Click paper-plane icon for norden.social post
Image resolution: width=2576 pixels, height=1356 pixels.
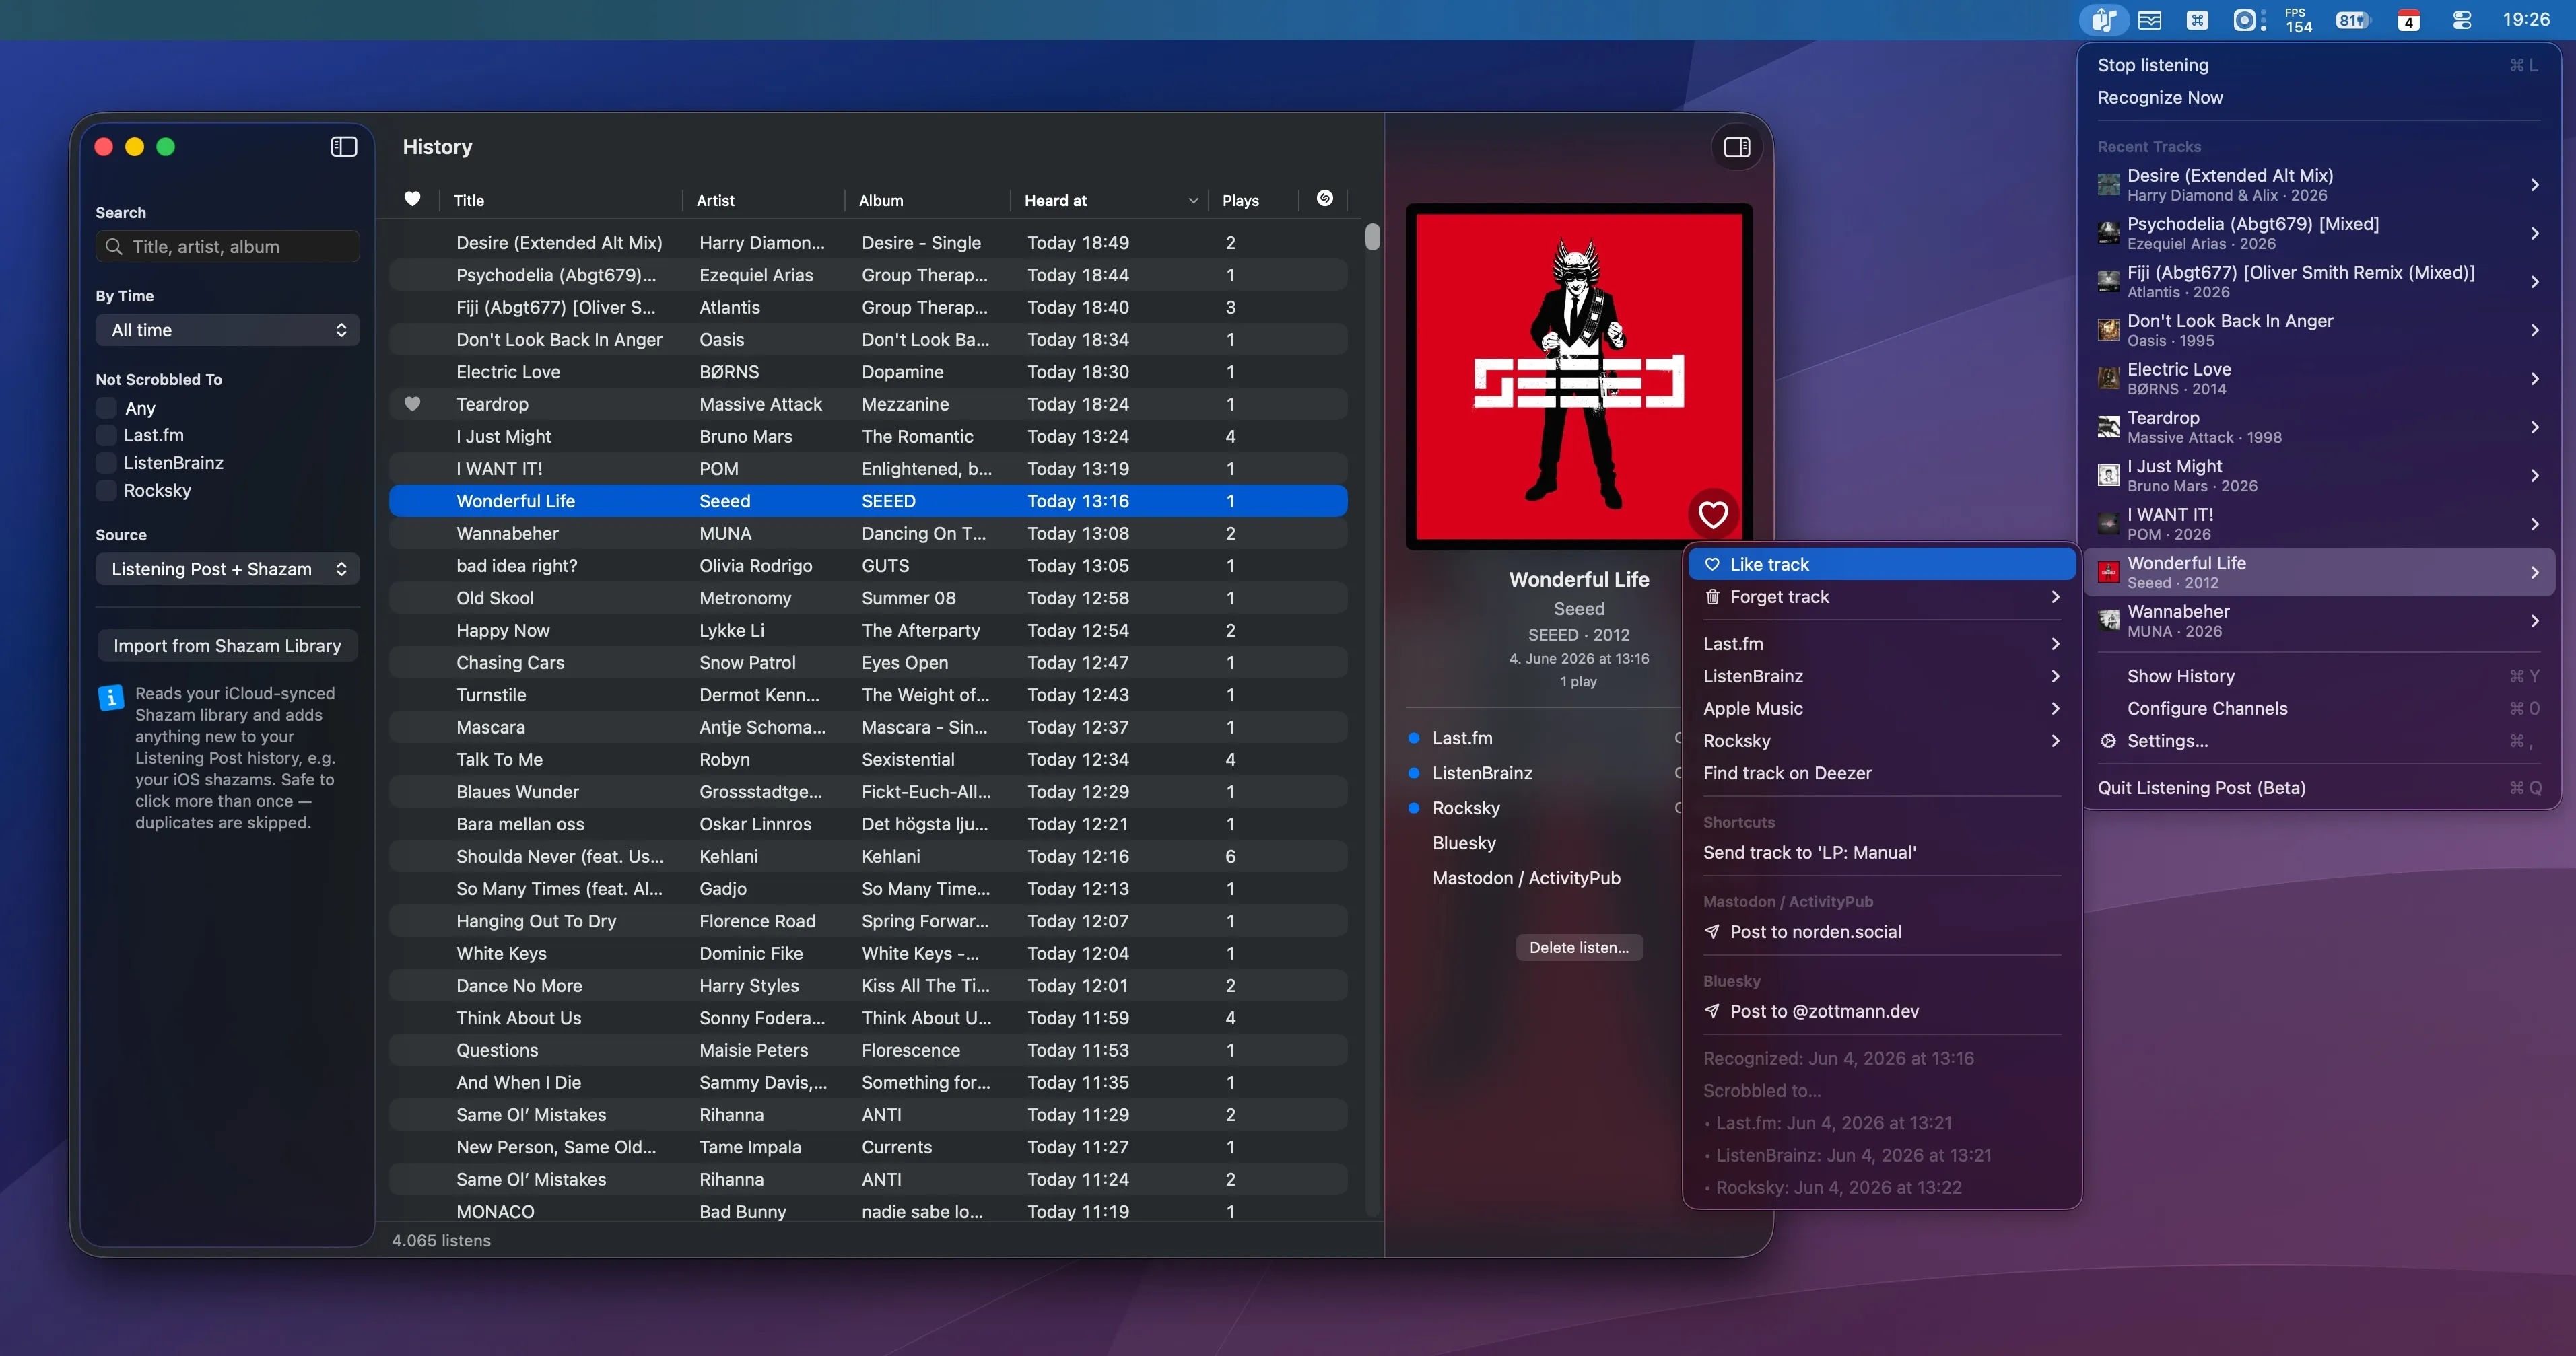1712,931
